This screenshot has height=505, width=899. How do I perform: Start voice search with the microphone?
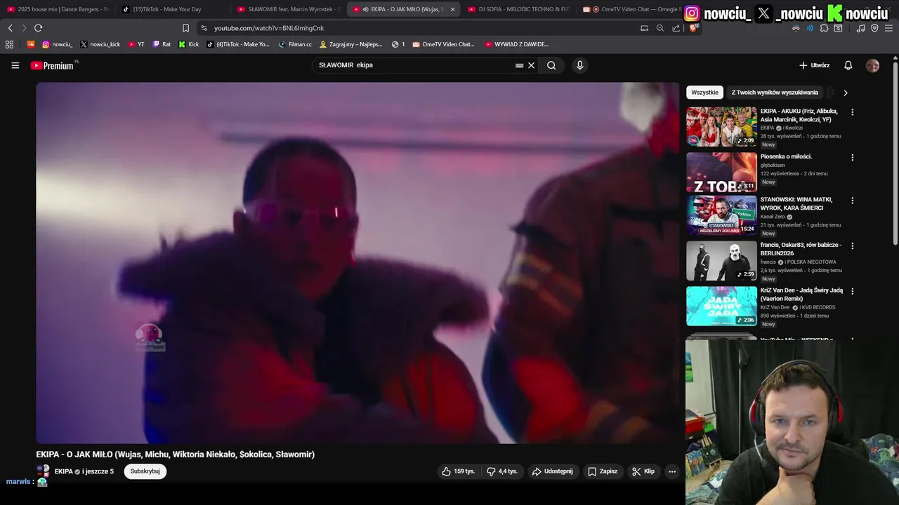click(579, 65)
